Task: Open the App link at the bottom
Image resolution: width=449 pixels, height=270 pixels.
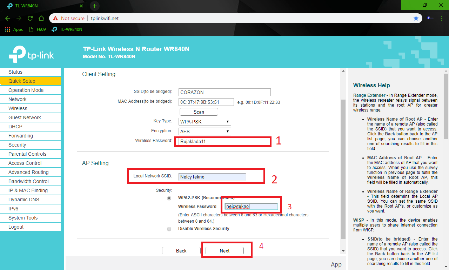Action: [x=336, y=264]
